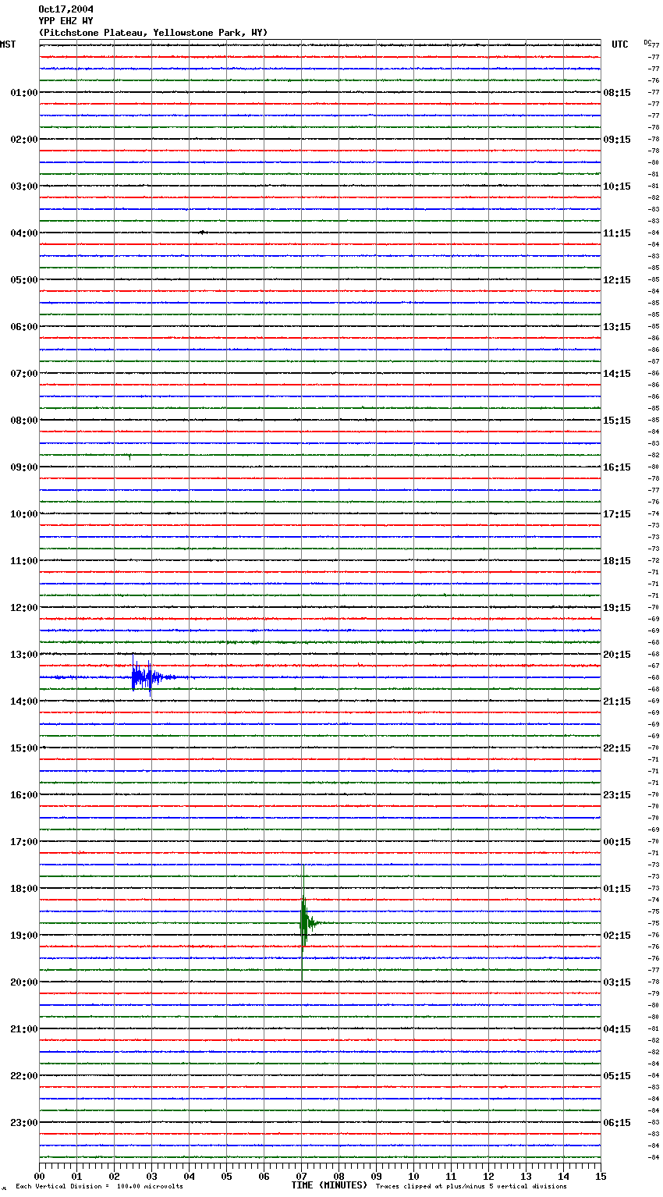Click the TIME (MINUTES) axis title
Screen dimensions: 663x1197
point(329,1185)
